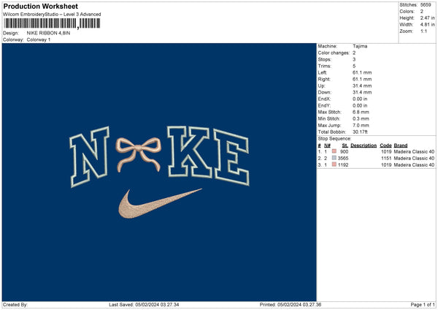Click the swoosh logo in the embroidery preview
The image size is (438, 310).
click(160, 203)
